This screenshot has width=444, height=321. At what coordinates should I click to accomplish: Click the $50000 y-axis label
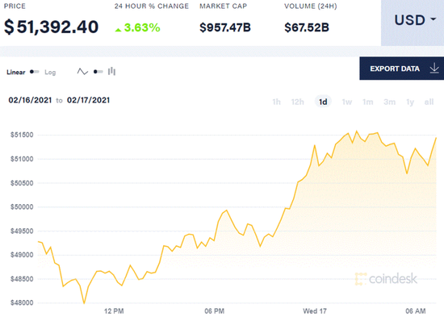22,207
